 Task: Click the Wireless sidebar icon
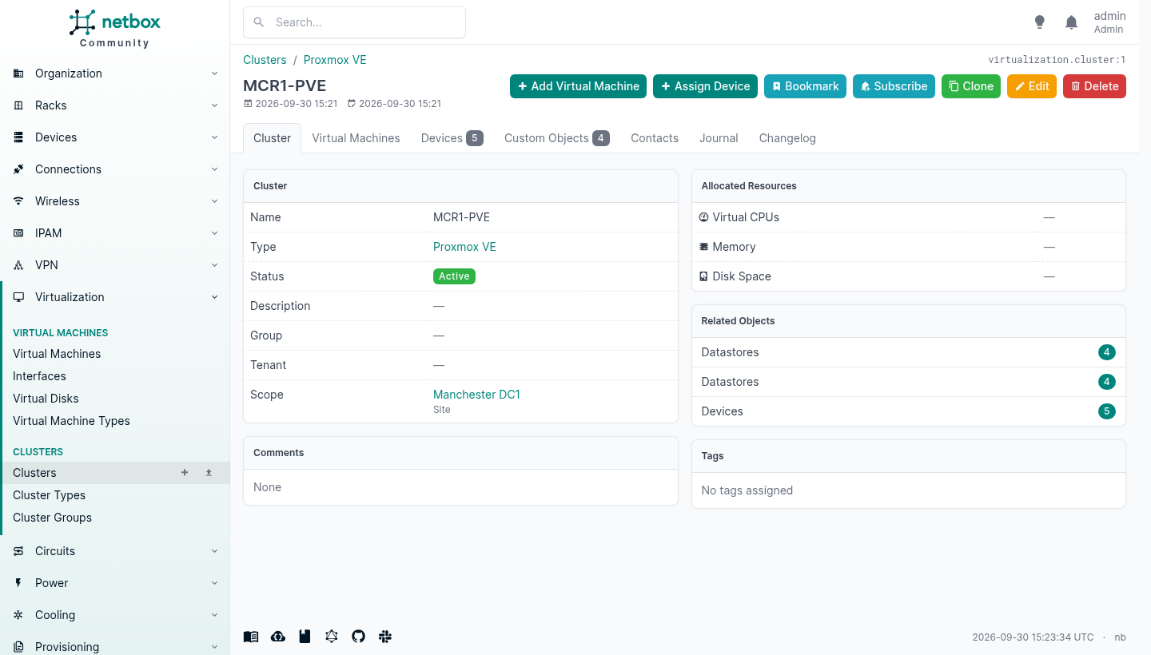(x=18, y=201)
